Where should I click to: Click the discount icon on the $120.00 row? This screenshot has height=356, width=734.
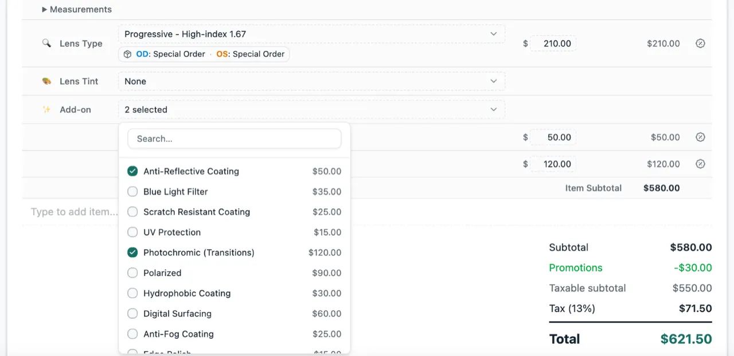pos(700,164)
